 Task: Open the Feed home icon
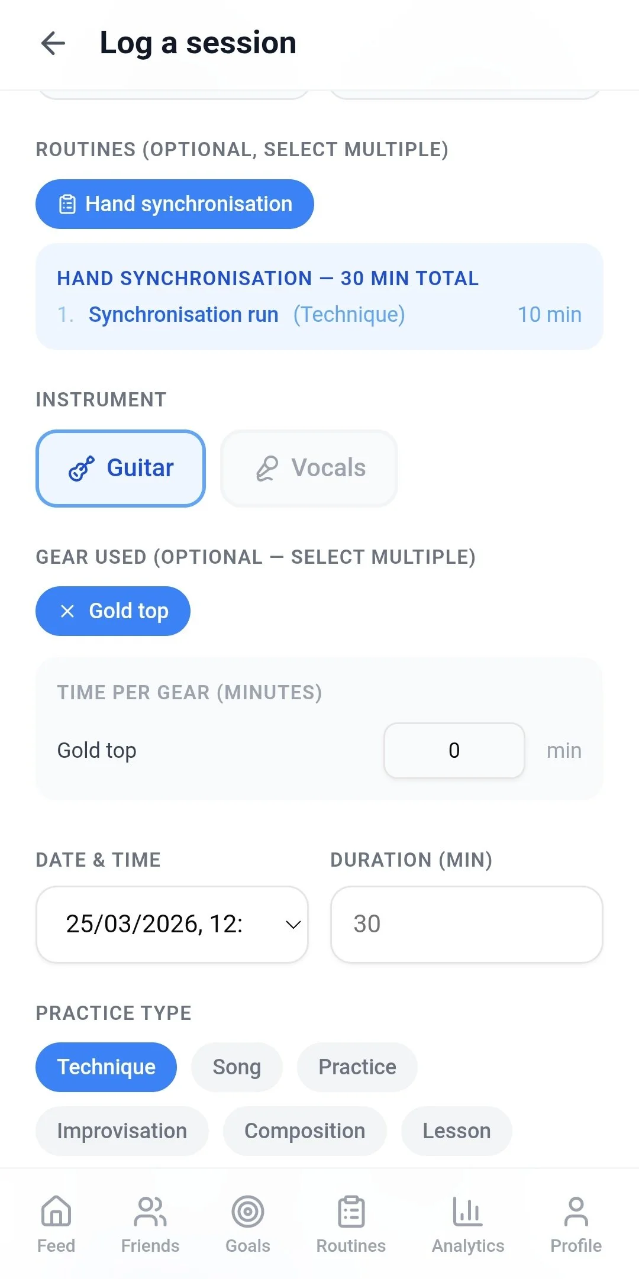(x=56, y=1212)
